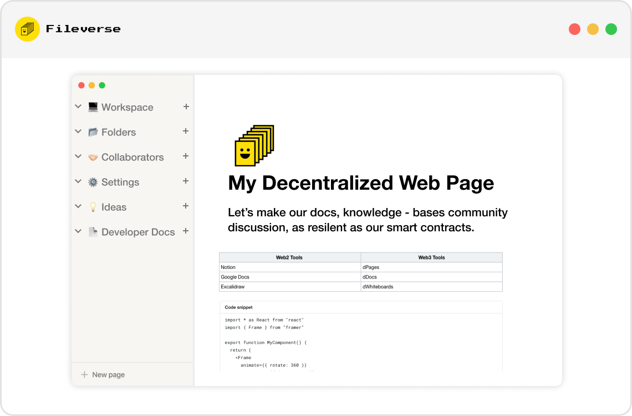
Task: Click the Web3 Tools column header
Action: [x=431, y=257]
